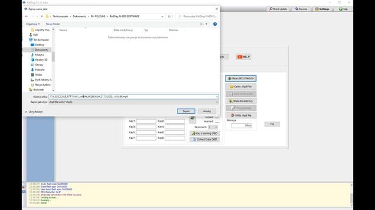The height and width of the screenshot is (210, 375).
Task: Select 'Wideo' in navigation pane
Action: 39,75
